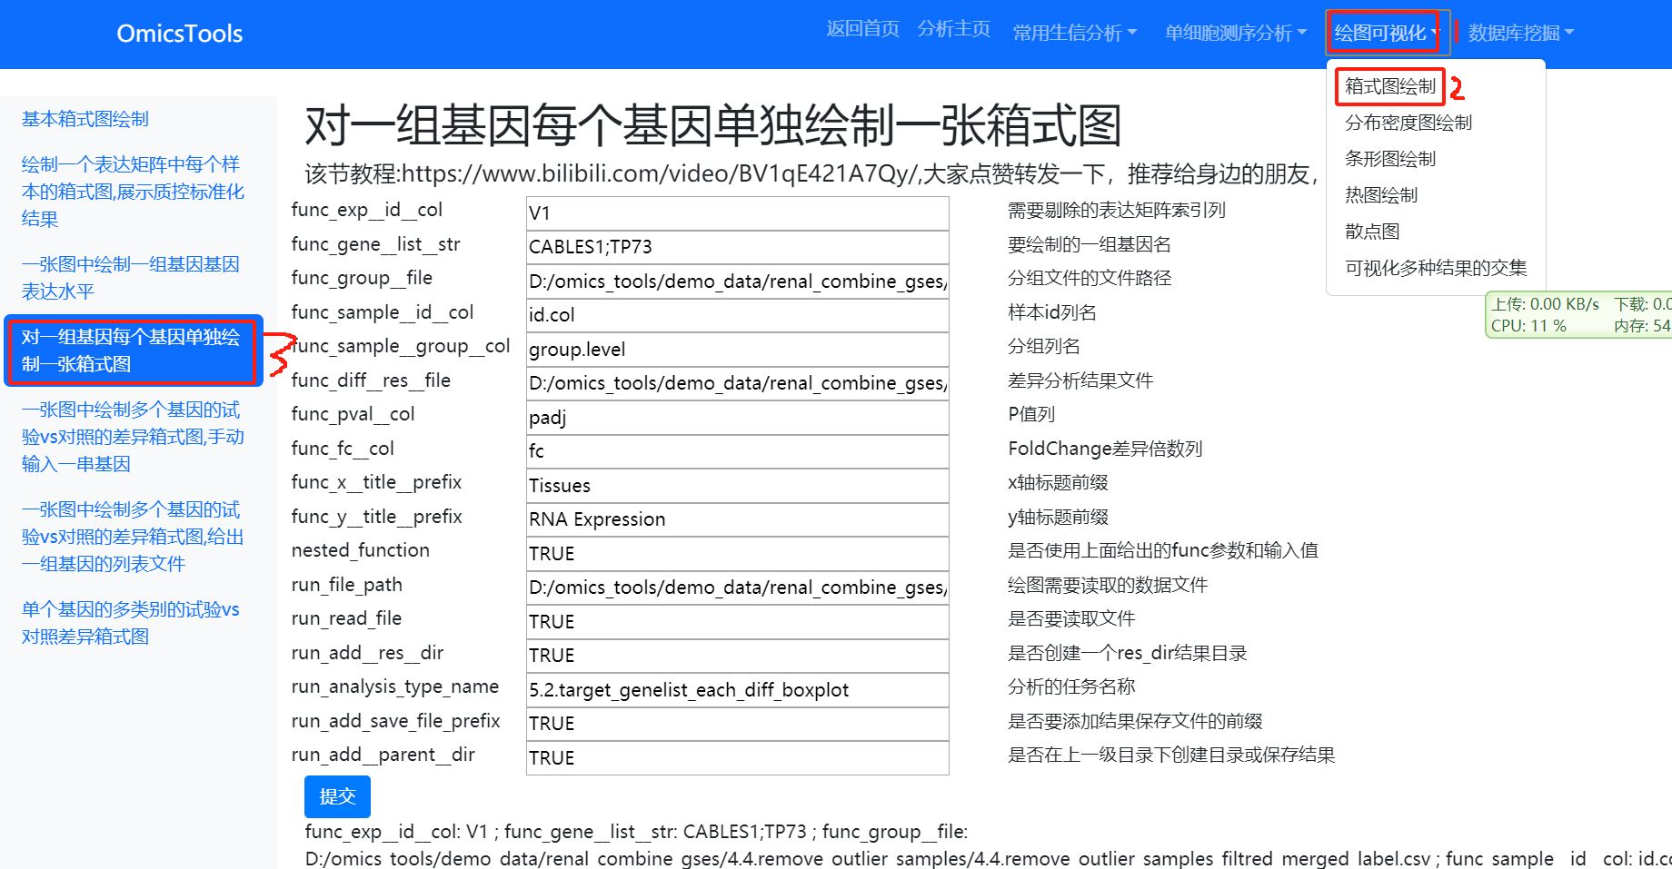
Task: Click description text 要绘制的一组基因名
Action: tap(1090, 244)
